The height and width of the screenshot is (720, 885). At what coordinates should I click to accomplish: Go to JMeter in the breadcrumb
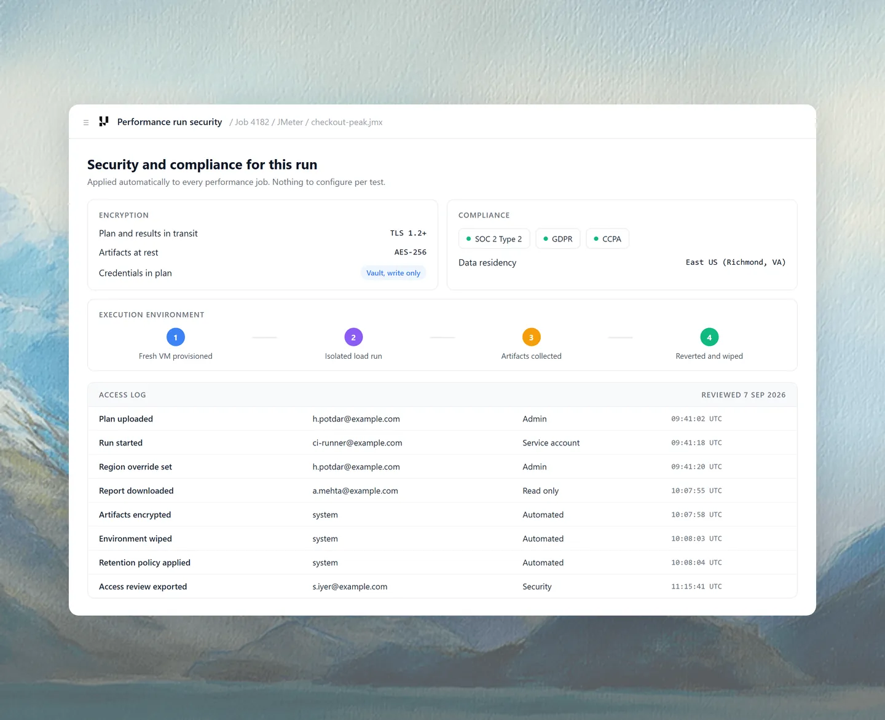pyautogui.click(x=290, y=122)
